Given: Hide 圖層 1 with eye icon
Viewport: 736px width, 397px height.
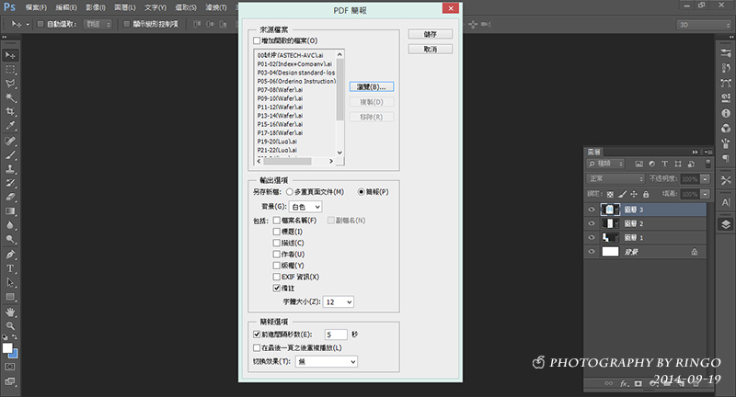Looking at the screenshot, I should click(x=592, y=238).
